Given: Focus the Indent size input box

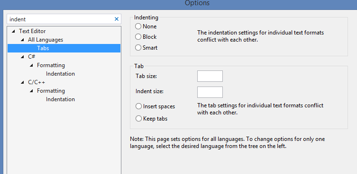Looking at the screenshot, I should (210, 92).
